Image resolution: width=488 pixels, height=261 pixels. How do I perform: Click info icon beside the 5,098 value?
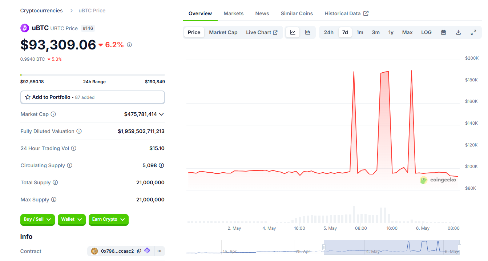162,165
